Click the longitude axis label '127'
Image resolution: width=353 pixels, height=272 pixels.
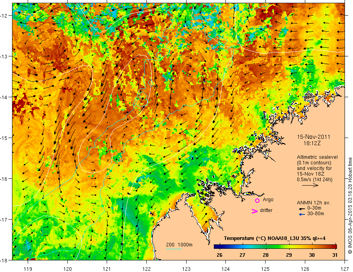345,269
